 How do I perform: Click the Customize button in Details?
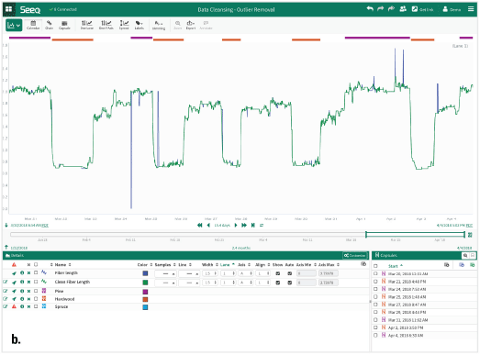pyautogui.click(x=354, y=256)
